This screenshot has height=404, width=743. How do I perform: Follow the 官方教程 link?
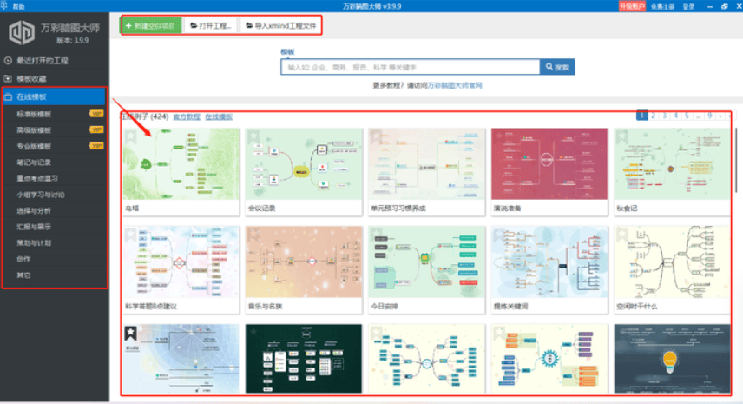tap(186, 116)
